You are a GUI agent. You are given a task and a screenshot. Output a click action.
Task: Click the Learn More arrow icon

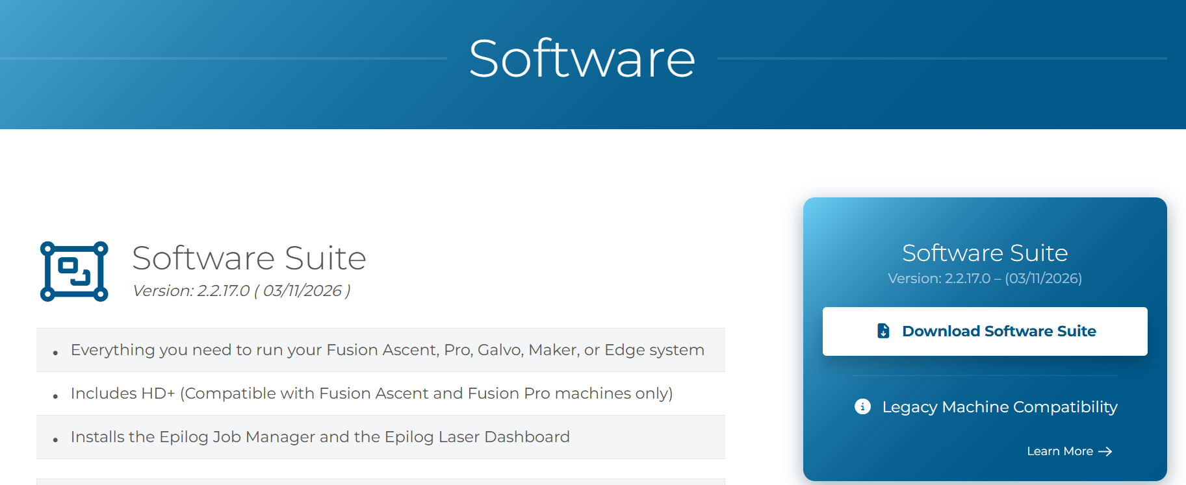coord(1105,451)
